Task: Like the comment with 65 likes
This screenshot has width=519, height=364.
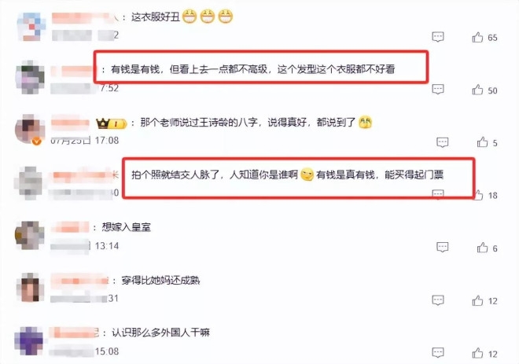Action: tap(477, 37)
